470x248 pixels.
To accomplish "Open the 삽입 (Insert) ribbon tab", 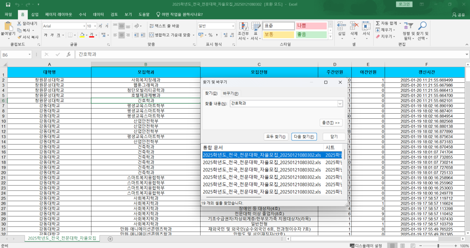I will 35,14.
